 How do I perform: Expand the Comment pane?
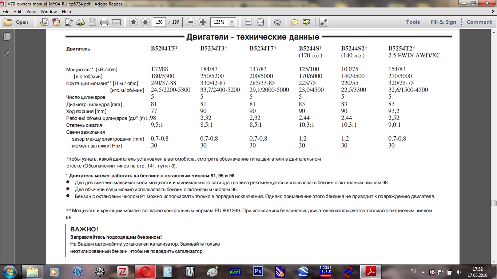[x=479, y=22]
